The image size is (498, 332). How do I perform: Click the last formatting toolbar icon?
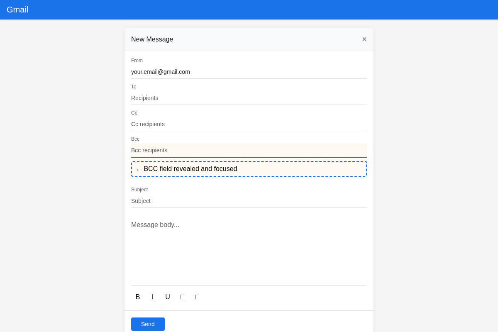coord(197,297)
